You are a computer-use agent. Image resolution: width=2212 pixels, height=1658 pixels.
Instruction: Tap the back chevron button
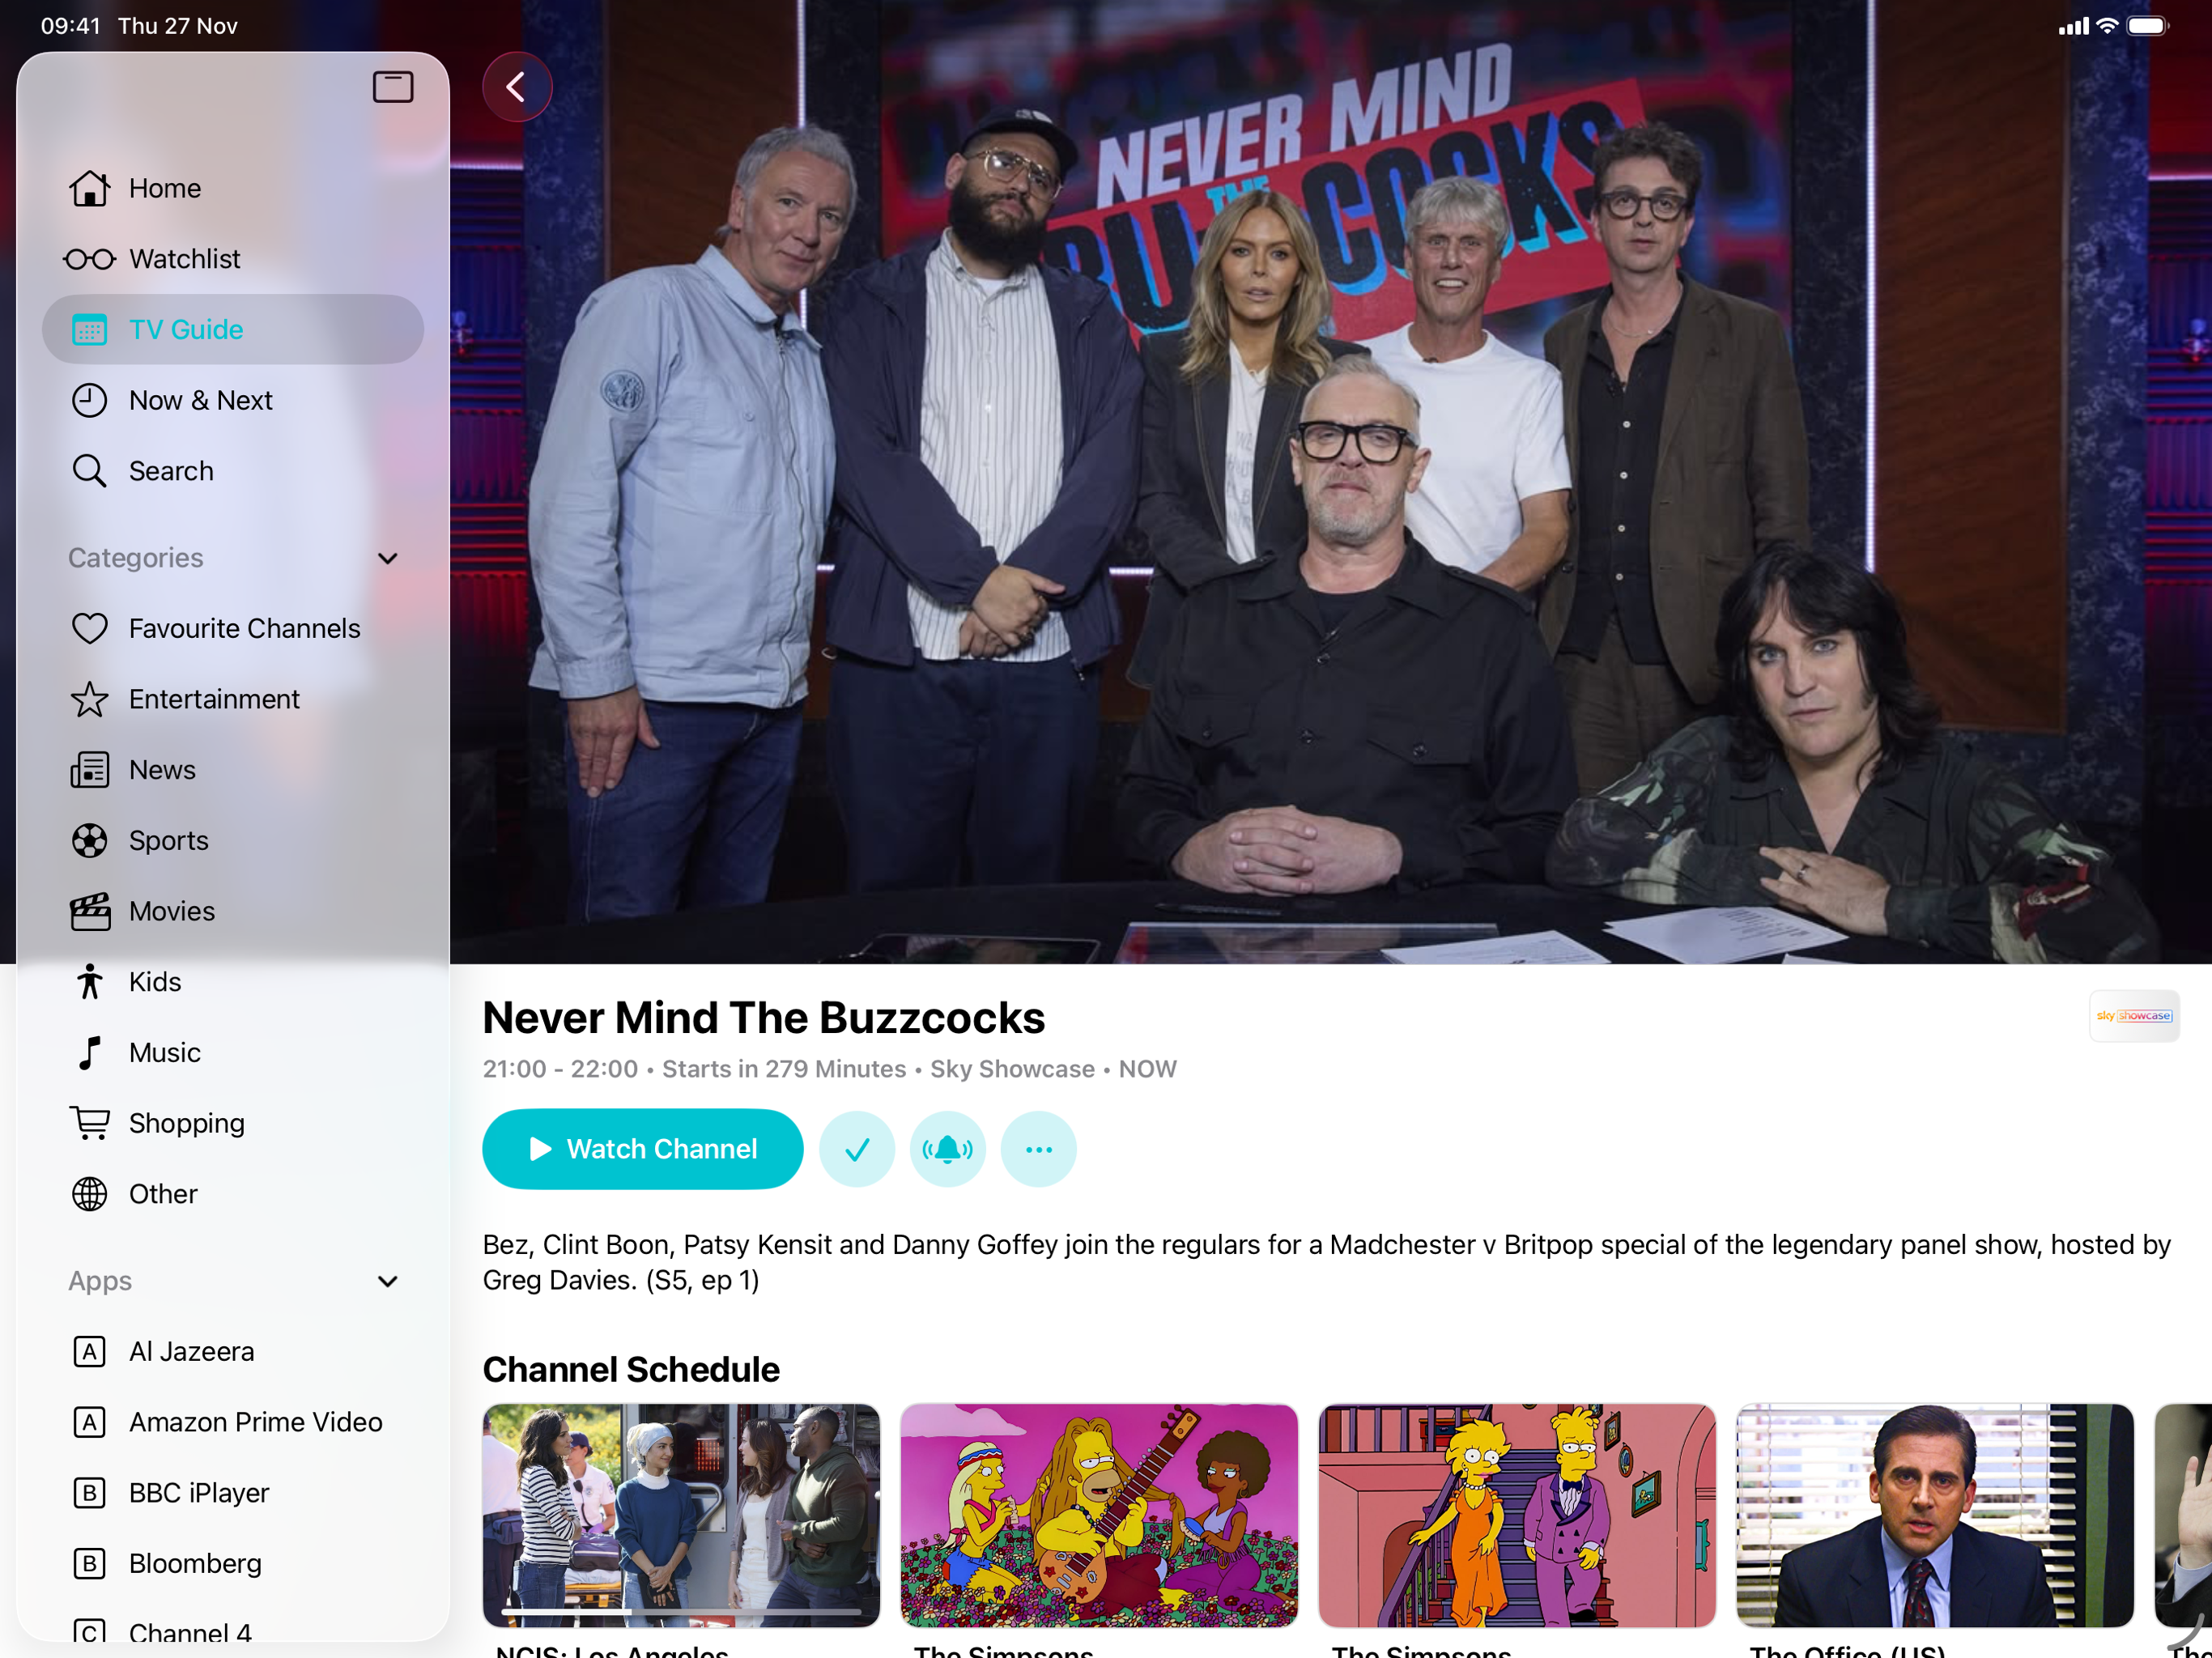click(x=517, y=87)
